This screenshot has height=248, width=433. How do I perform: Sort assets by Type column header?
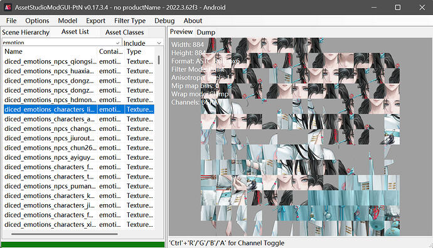click(139, 51)
